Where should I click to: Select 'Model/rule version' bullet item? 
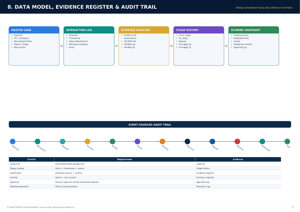243,44
